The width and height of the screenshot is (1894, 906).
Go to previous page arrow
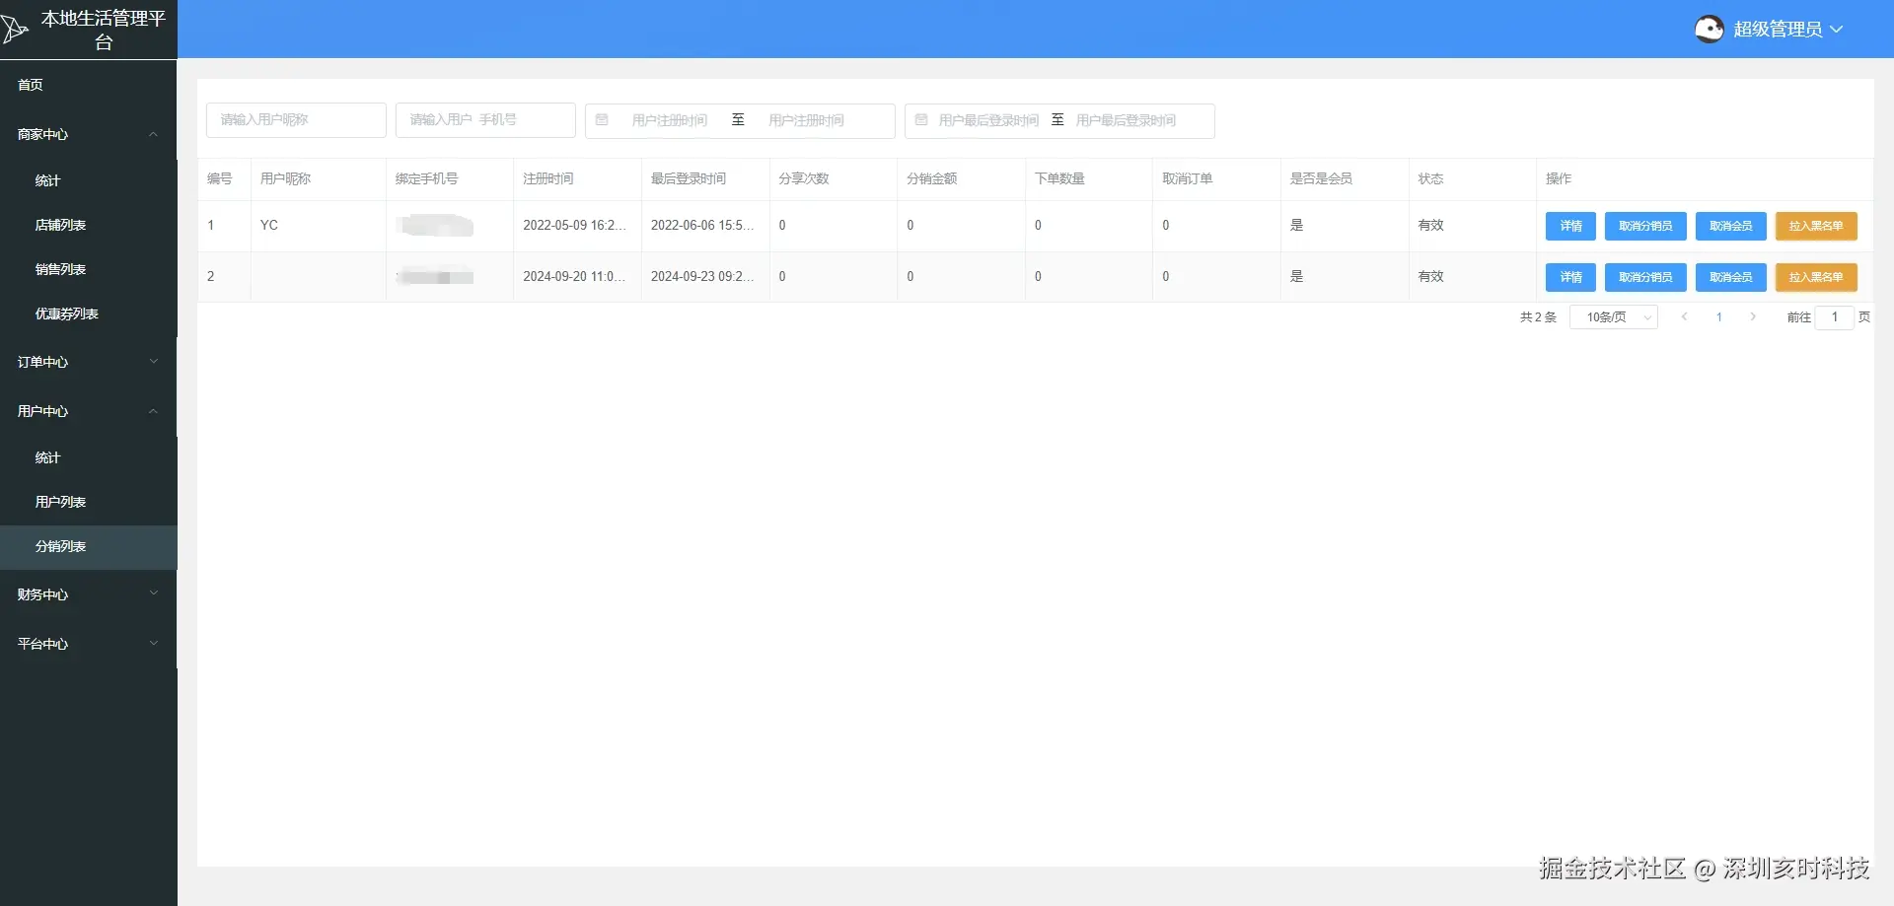coord(1685,317)
